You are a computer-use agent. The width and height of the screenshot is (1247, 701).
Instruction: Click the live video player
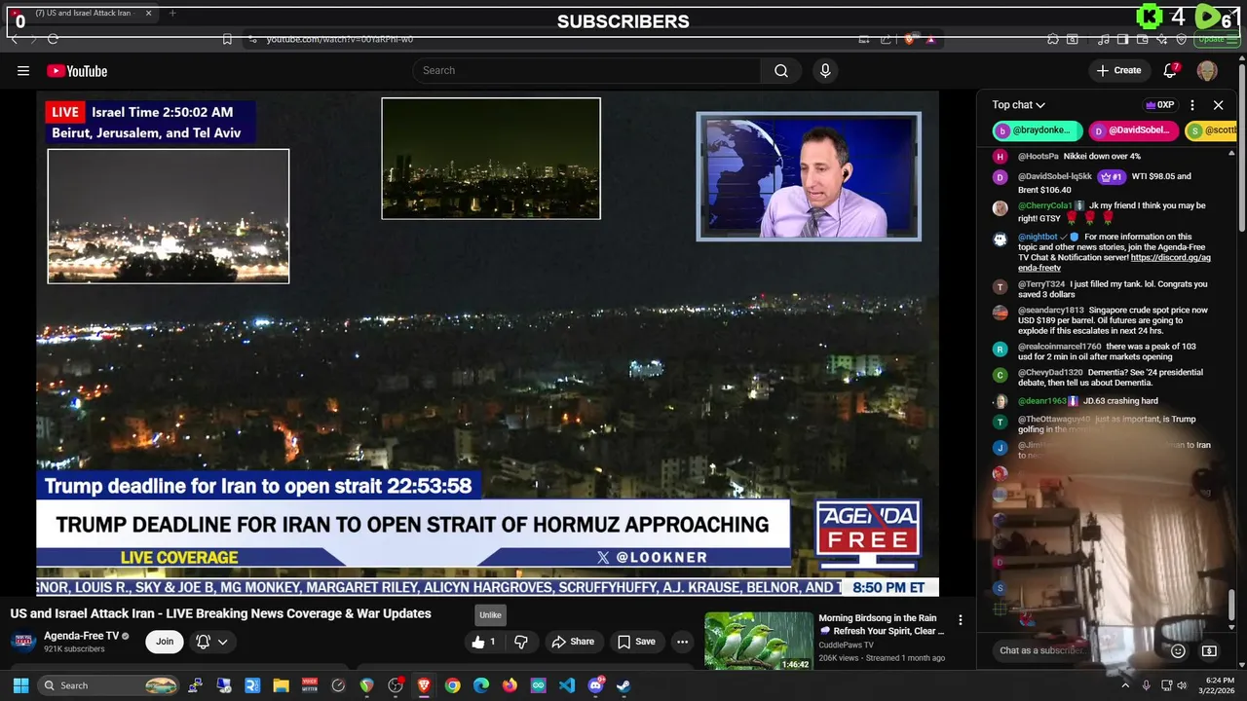click(487, 343)
